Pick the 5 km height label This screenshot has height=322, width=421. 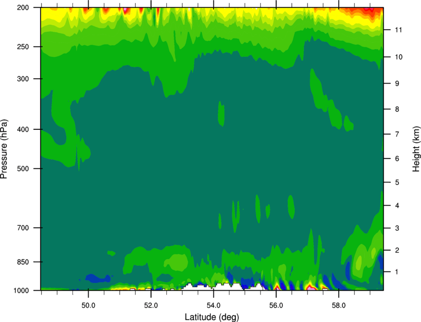[x=397, y=183]
